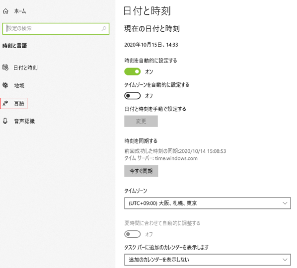Viewport: 297px width, 268px height.
Task: Focus the 設定の検索 search field
Action: click(x=56, y=29)
